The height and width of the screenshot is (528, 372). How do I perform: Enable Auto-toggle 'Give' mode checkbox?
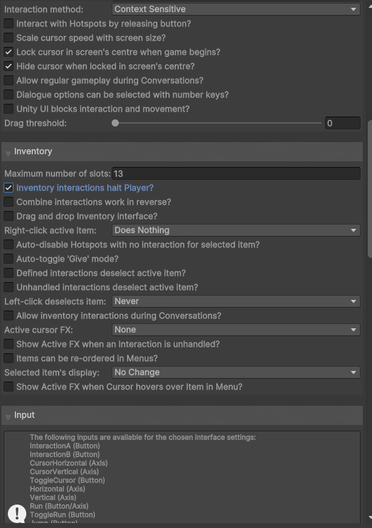tap(9, 259)
